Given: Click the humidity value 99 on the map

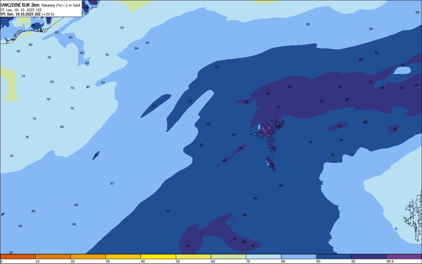Looking at the screenshot, I should (x=322, y=101).
